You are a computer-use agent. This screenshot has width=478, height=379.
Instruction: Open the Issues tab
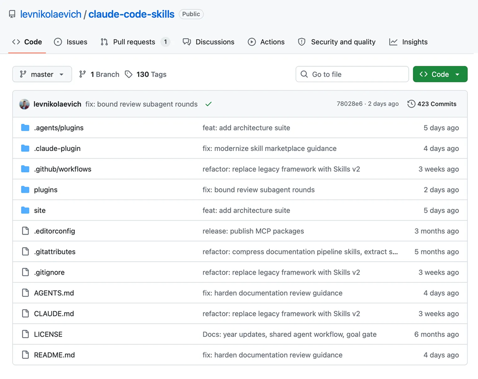coord(70,42)
